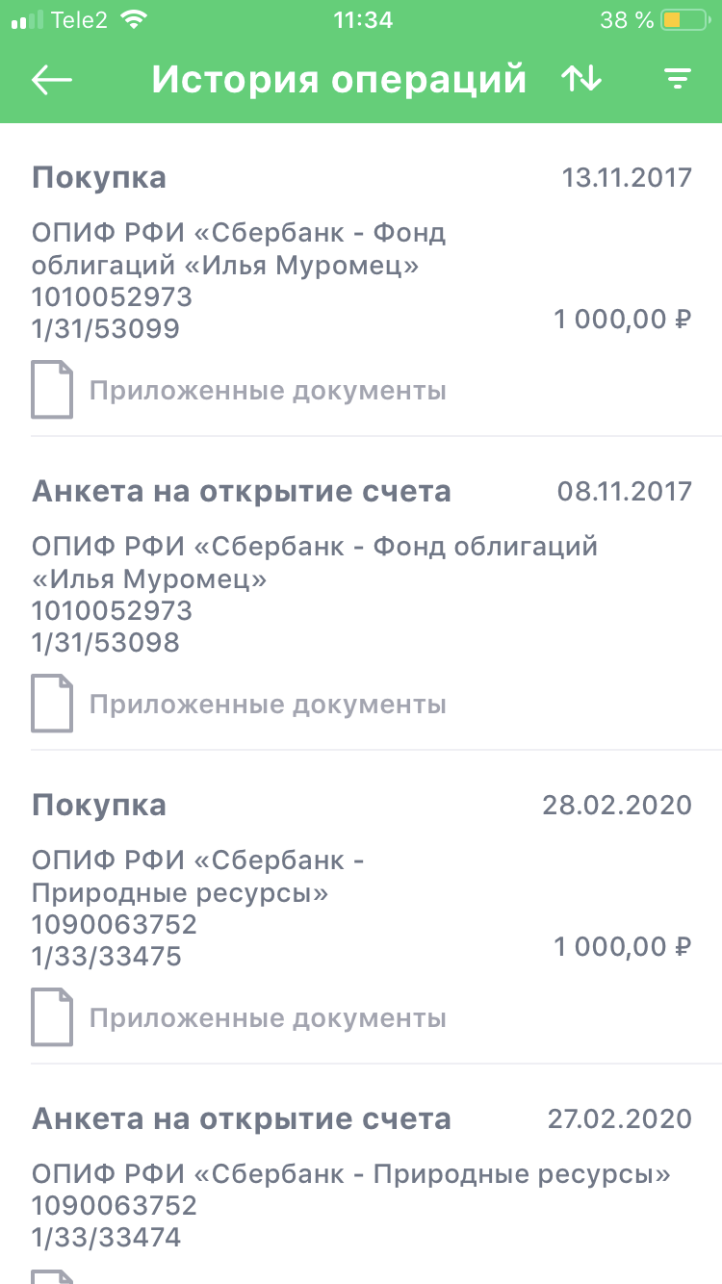
Task: Open attached documents for order 1/33/33475
Action: click(x=268, y=1018)
